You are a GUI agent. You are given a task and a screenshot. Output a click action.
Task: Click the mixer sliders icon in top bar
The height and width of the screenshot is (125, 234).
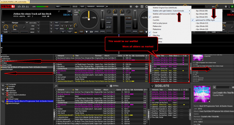click(x=142, y=6)
